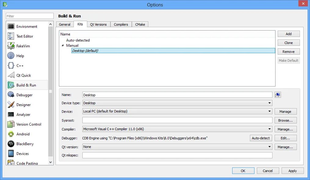Open the Devices settings category
Viewport: 310px width, 180px height.
click(x=27, y=154)
